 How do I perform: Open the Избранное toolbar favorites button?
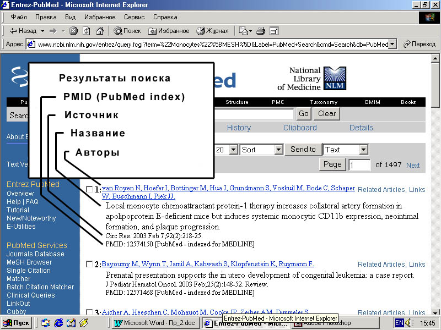[169, 31]
